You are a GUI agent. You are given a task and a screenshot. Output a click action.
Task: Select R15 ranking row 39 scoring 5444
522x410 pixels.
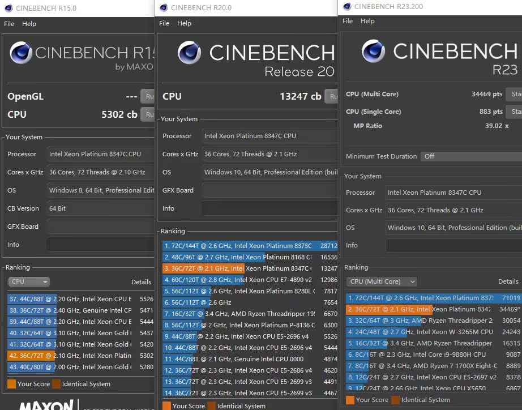tap(80, 322)
